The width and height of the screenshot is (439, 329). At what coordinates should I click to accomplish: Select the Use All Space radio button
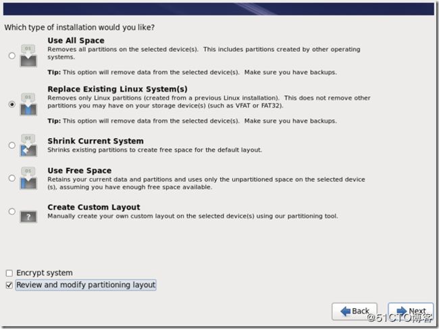(11, 56)
